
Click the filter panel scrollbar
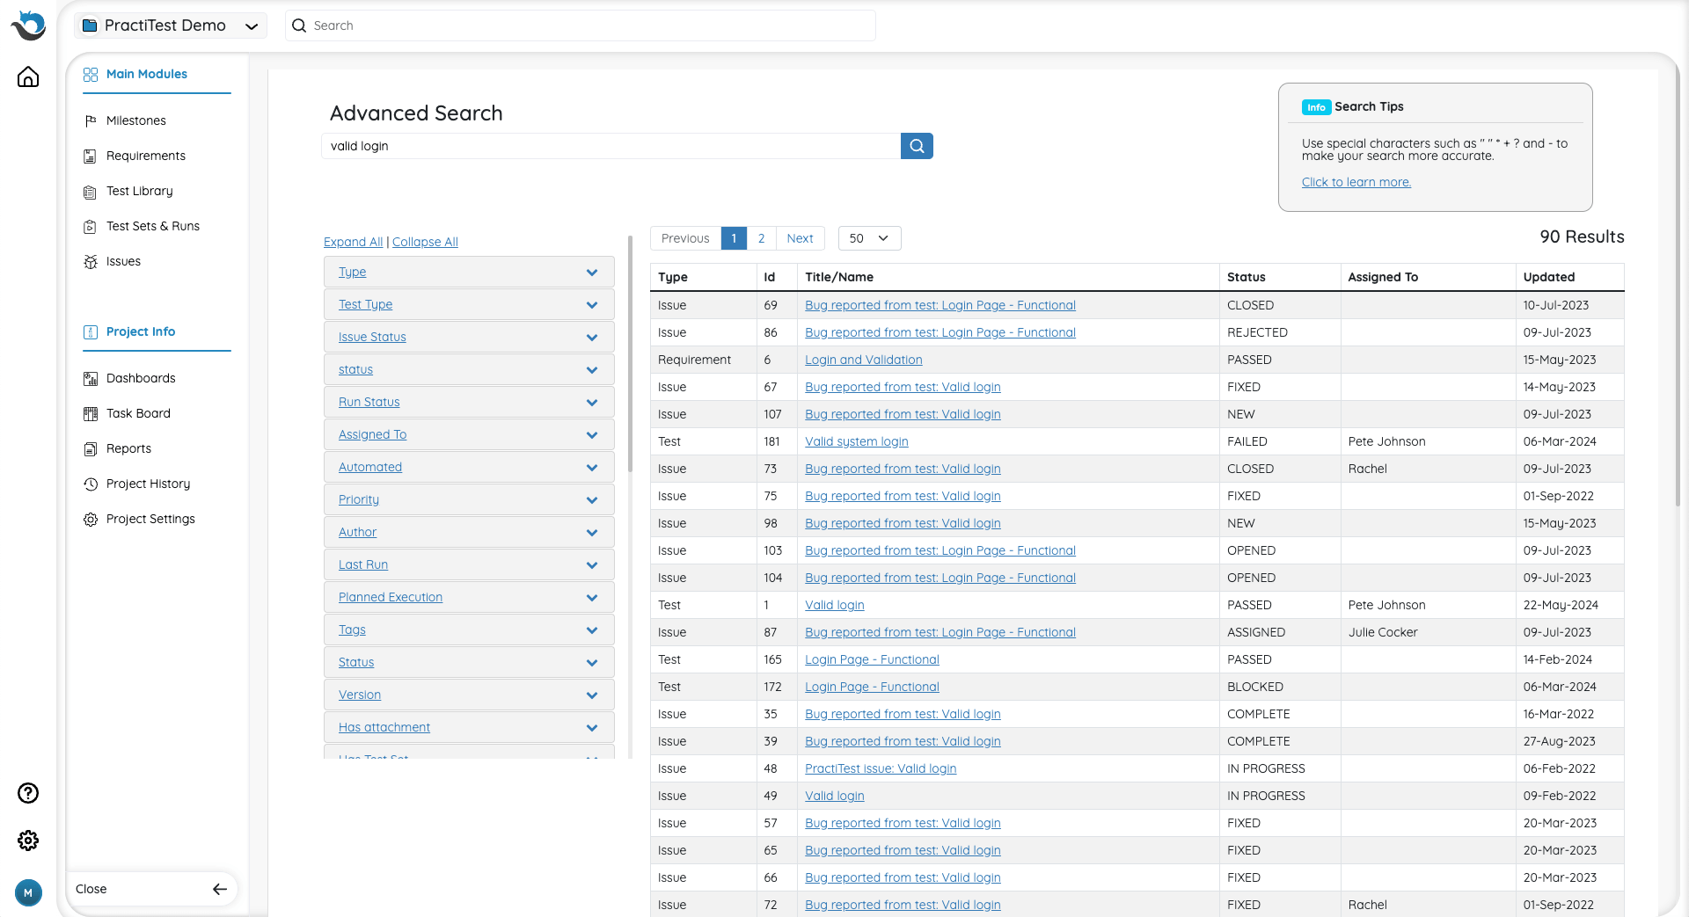630,352
